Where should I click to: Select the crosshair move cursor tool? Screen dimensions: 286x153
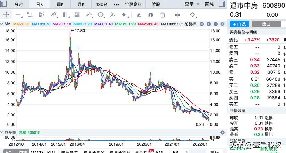6,15
